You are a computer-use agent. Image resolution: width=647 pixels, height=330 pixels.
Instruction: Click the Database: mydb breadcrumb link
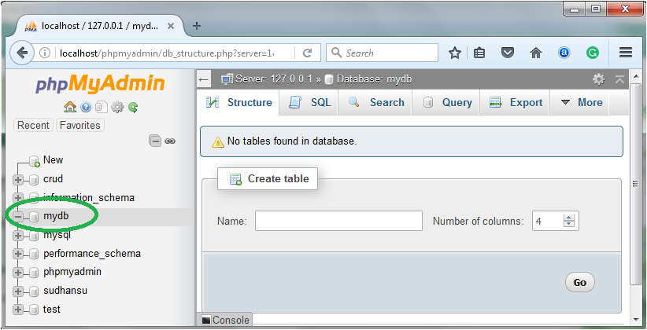click(x=374, y=79)
